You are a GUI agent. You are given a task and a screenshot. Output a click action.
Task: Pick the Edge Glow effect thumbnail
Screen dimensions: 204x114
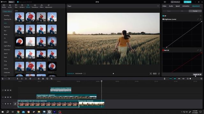point(52,17)
